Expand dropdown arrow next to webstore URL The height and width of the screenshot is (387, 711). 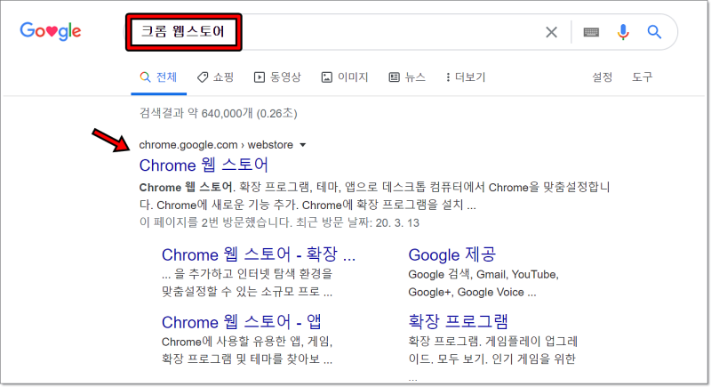point(303,145)
